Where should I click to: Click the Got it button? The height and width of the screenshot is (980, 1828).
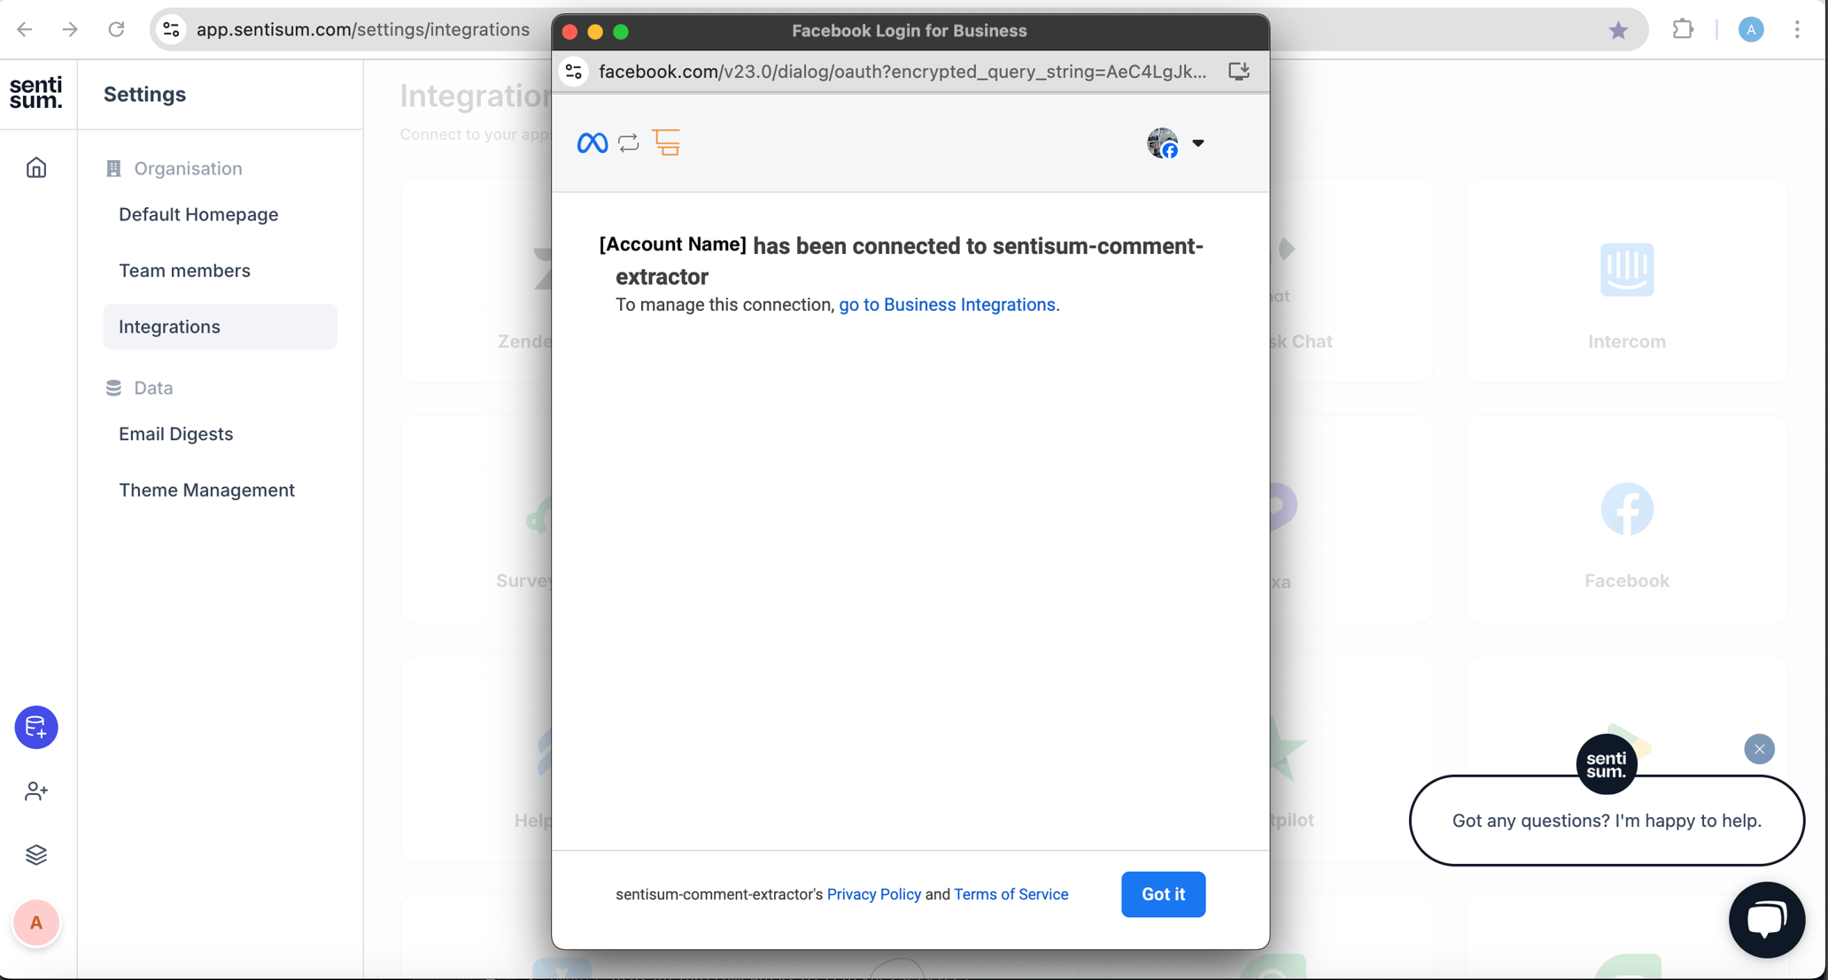1163,894
